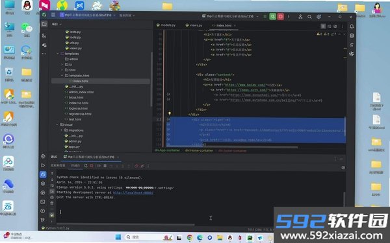Open the warnings inspection widget in editor
This screenshot has height=243, width=390.
pyautogui.click(x=326, y=34)
